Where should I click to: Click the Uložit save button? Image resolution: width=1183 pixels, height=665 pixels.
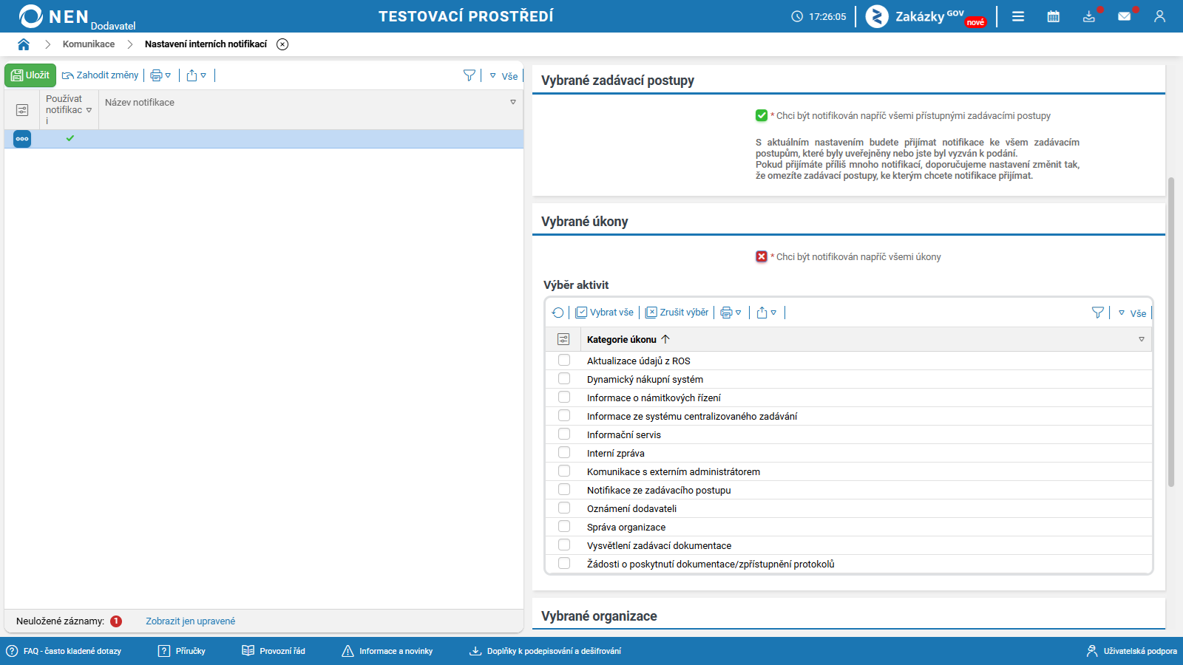pos(30,75)
